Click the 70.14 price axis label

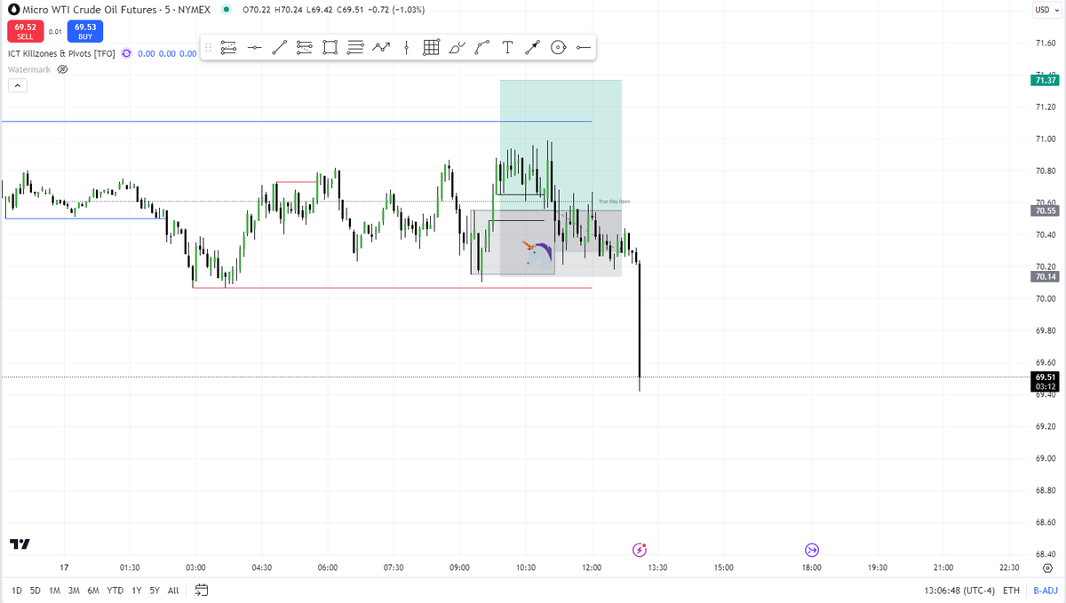[x=1045, y=277]
